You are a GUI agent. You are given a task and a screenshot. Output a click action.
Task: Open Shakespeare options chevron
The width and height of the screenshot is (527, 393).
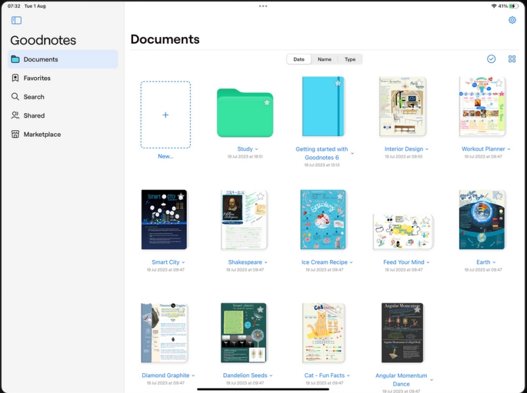point(266,263)
